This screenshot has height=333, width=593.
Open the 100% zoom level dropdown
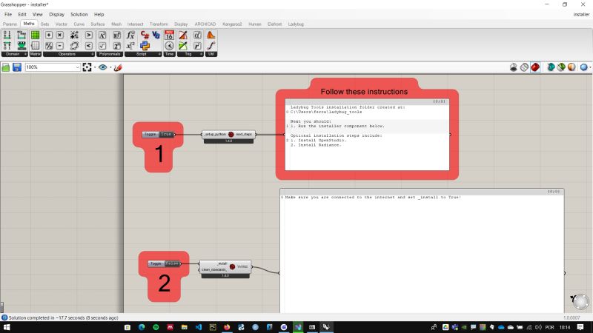pyautogui.click(x=77, y=67)
